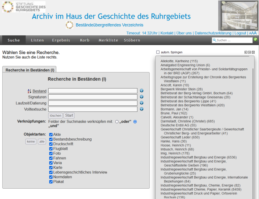This screenshot has width=259, height=199.
Task: Uncheck the Flugblatt checkbox
Action: click(x=51, y=149)
